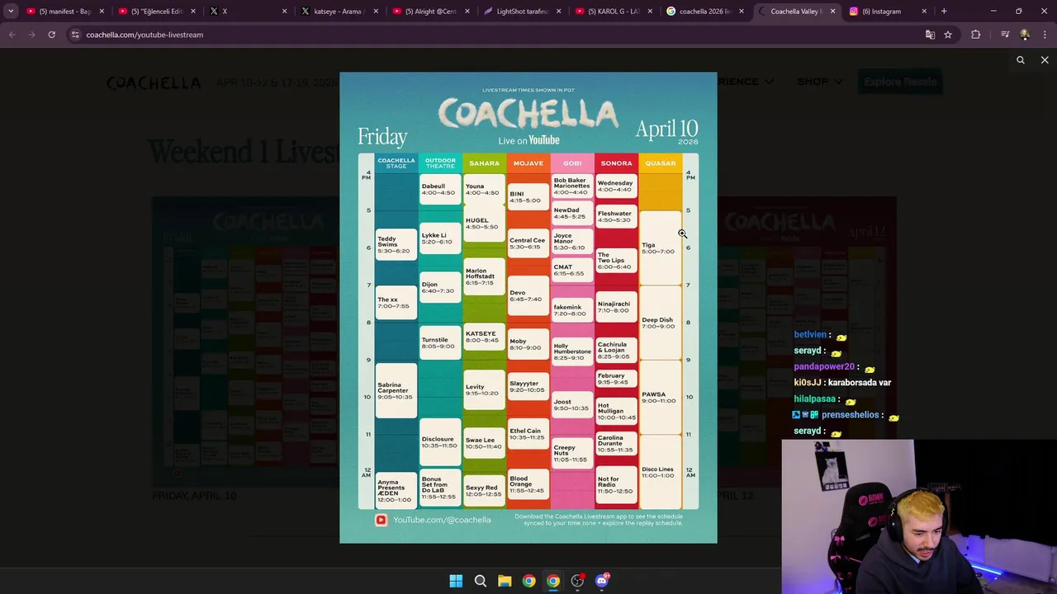Click the YouTube icon beside YouTube.com/@coachella
Image resolution: width=1057 pixels, height=594 pixels.
[x=381, y=520]
